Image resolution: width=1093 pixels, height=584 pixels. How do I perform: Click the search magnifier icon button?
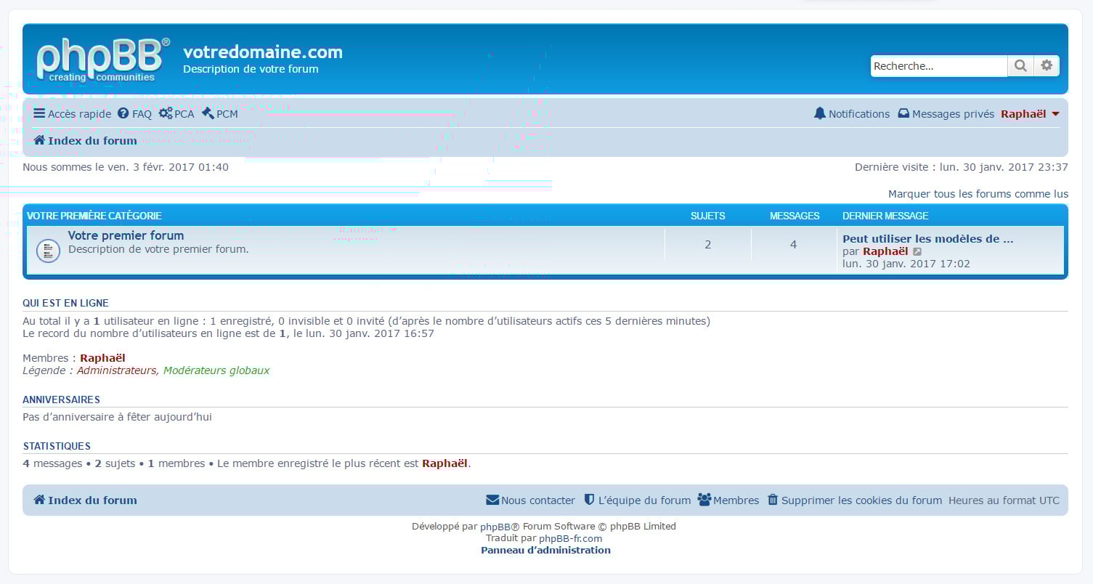point(1020,65)
